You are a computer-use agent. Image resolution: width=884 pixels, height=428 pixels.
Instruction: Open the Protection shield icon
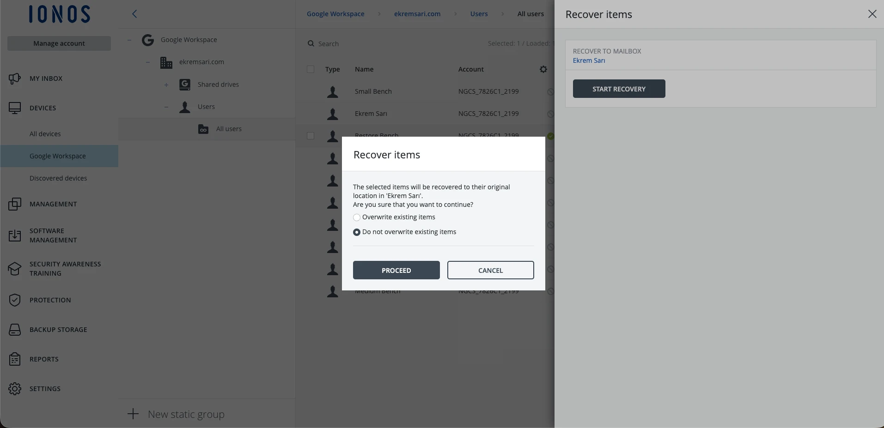coord(15,300)
